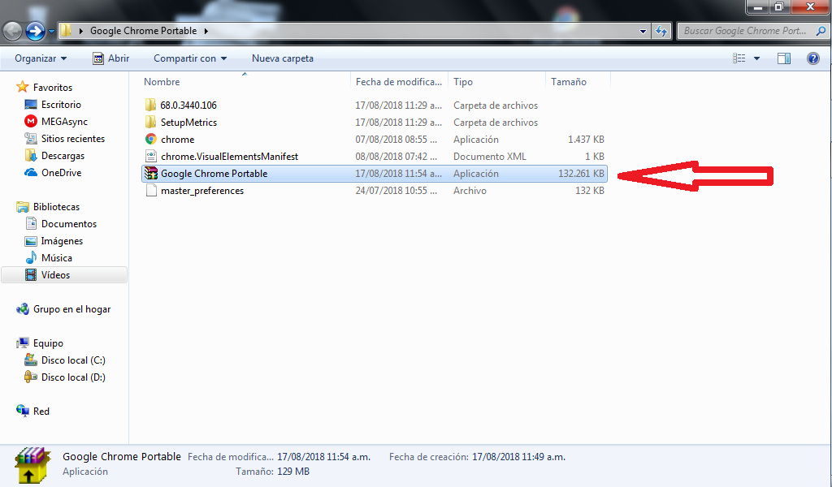832x487 pixels.
Task: Click the file name master_preferences
Action: (x=202, y=191)
